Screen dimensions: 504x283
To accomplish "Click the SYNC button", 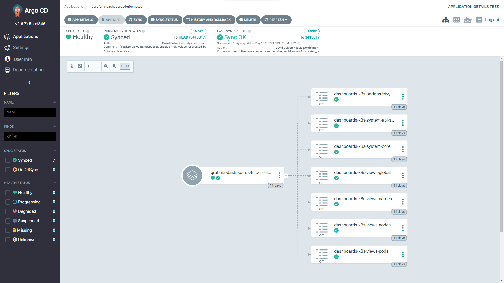I will click(136, 20).
